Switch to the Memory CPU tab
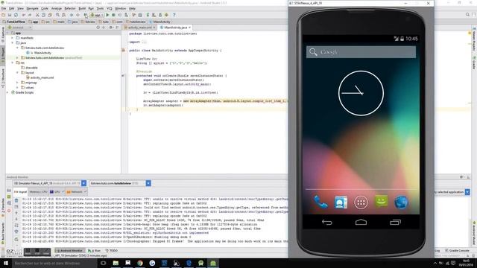The image size is (477, 268). tap(38, 192)
